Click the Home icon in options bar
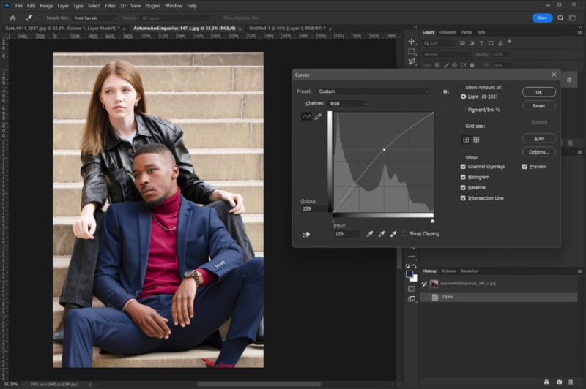Screen dimensions: 586x389 coord(12,18)
